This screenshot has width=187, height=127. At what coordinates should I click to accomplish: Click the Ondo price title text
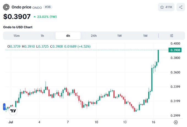(x=21, y=7)
